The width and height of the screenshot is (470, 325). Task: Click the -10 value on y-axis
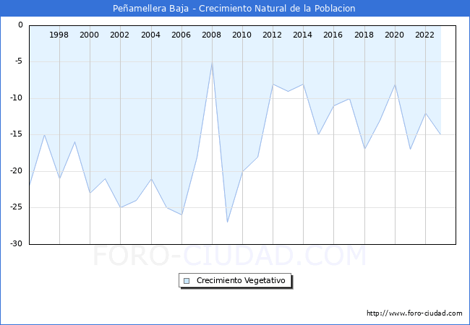click(17, 97)
